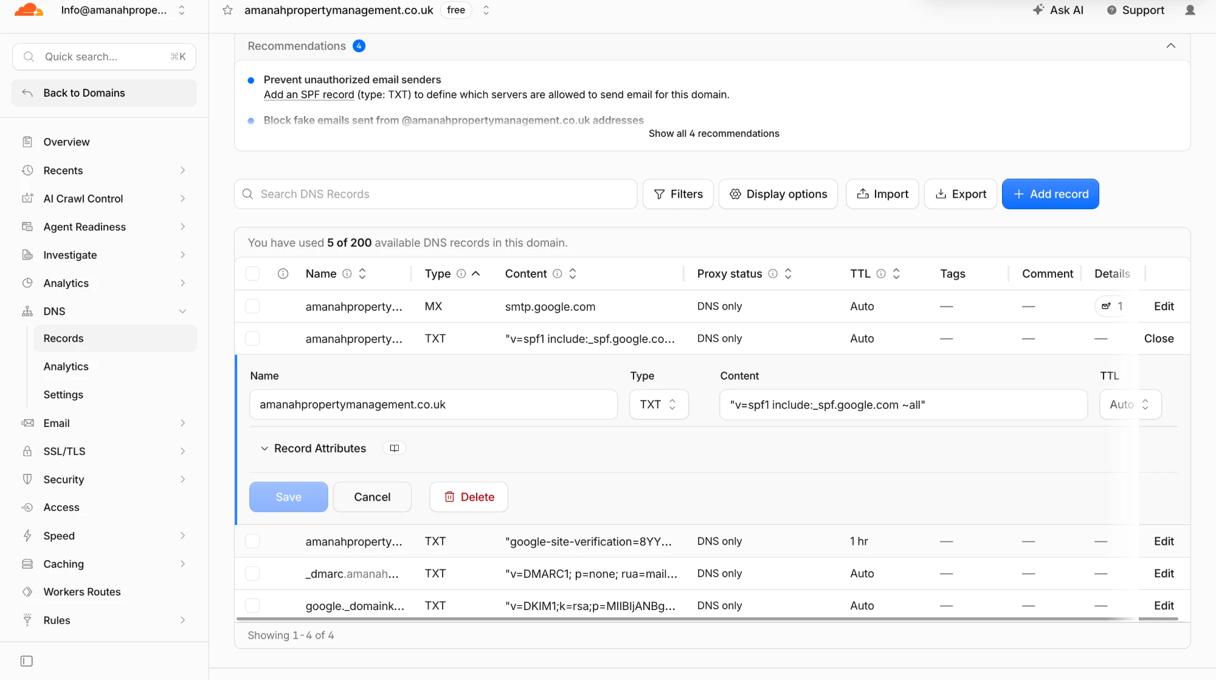Open the MX record details badge
The image size is (1216, 680).
(x=1113, y=307)
